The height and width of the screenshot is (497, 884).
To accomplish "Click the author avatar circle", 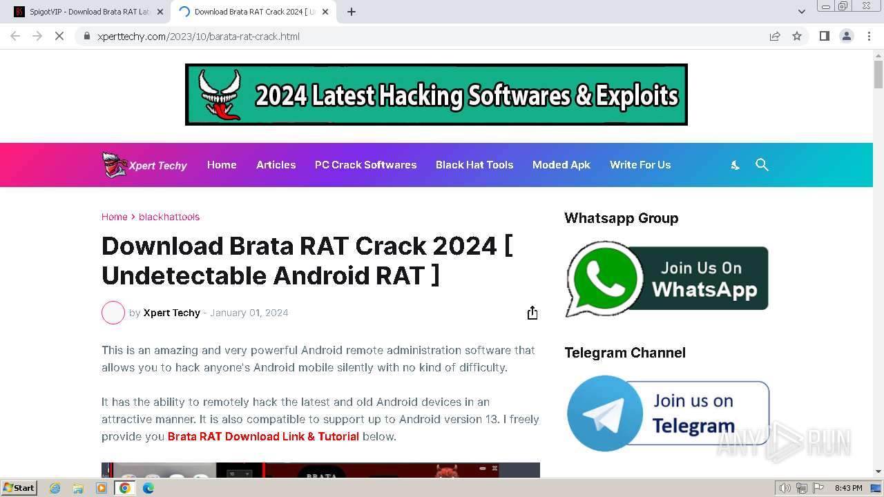I will pos(113,313).
